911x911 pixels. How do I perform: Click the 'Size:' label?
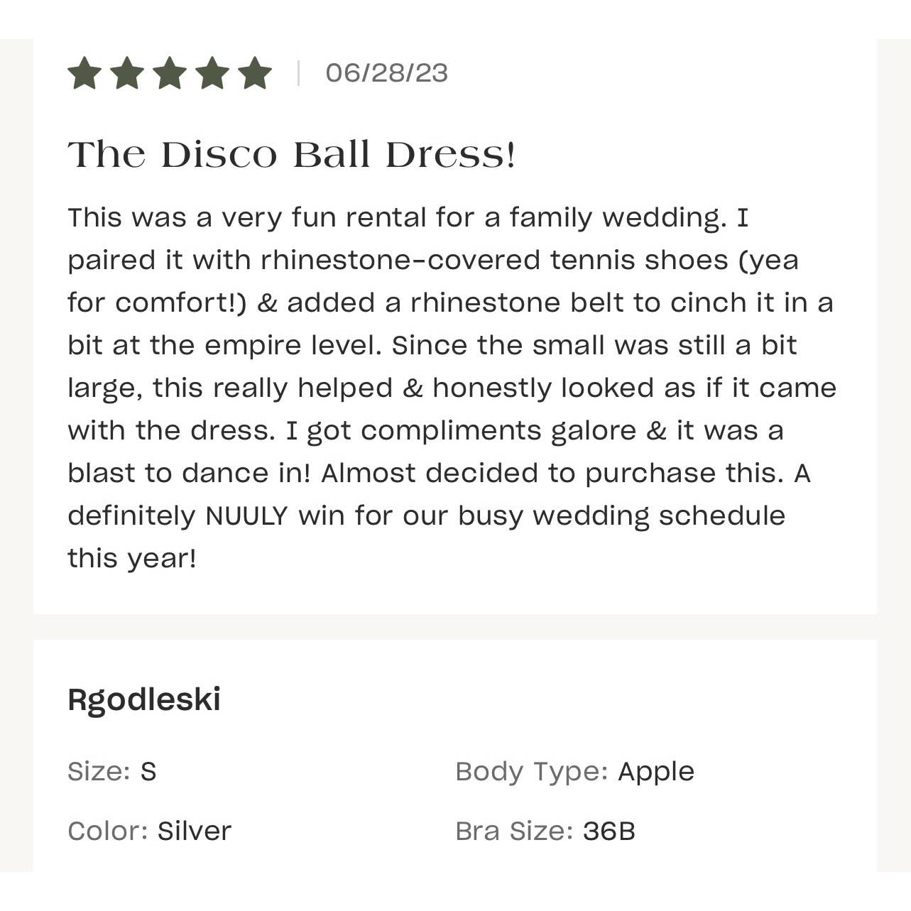99,771
